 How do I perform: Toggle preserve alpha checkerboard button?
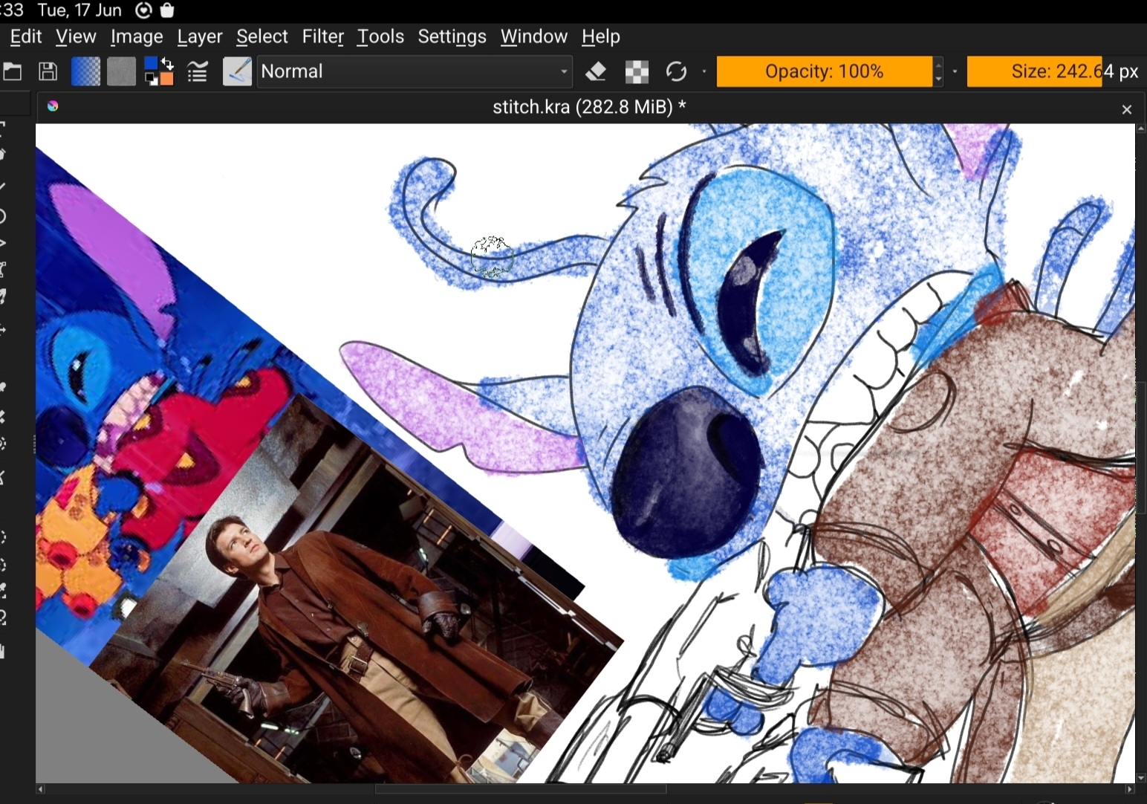tap(637, 72)
